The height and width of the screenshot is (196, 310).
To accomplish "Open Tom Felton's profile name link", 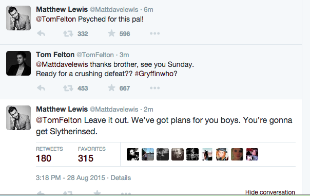I will coord(55,55).
